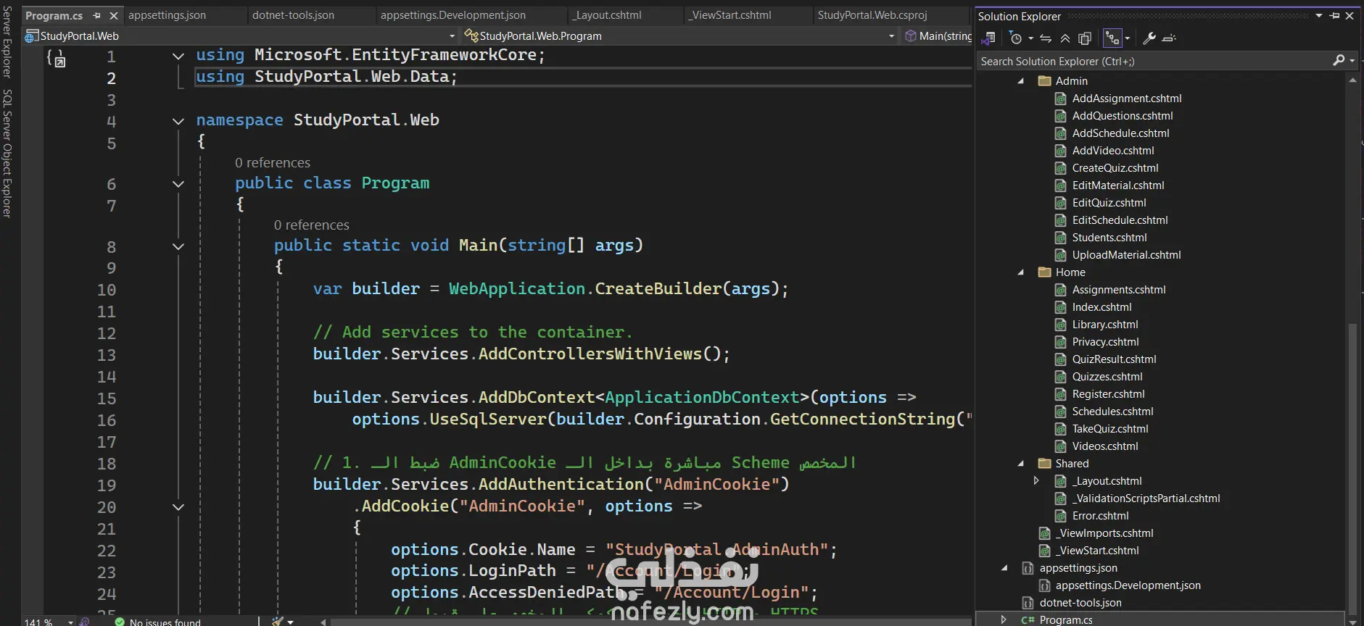Click the appsettings.json file icon
Image resolution: width=1364 pixels, height=626 pixels.
point(1028,568)
